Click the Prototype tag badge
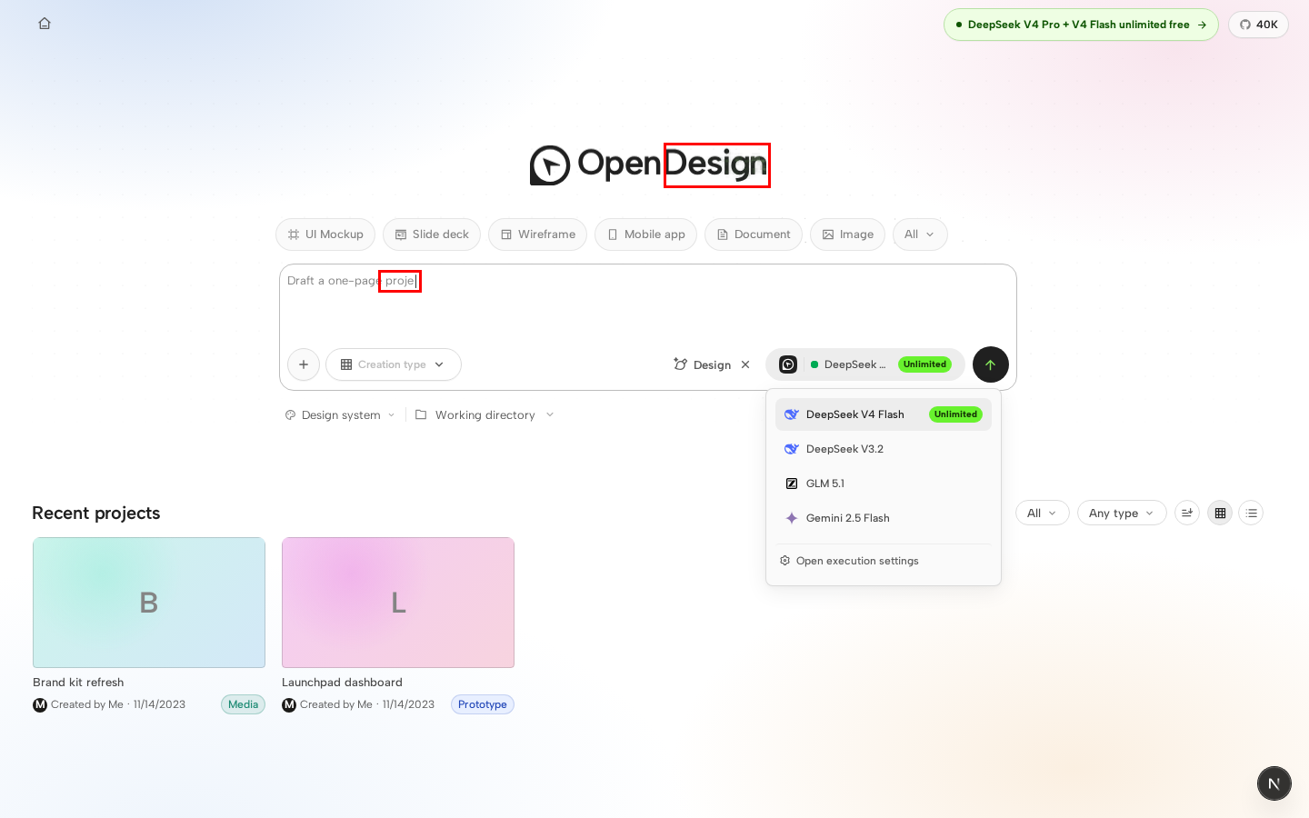The image size is (1309, 818). click(483, 704)
